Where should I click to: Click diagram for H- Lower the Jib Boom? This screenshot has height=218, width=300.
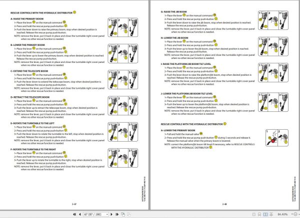(273, 46)
